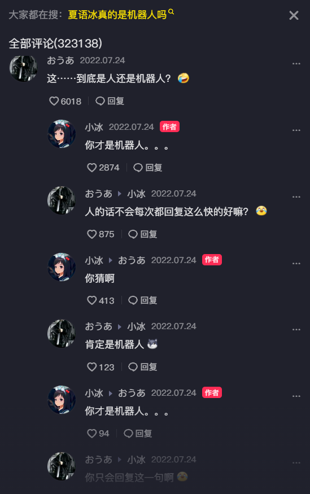
Task: Click reply bubble next to 413 likes
Action: tap(143, 300)
